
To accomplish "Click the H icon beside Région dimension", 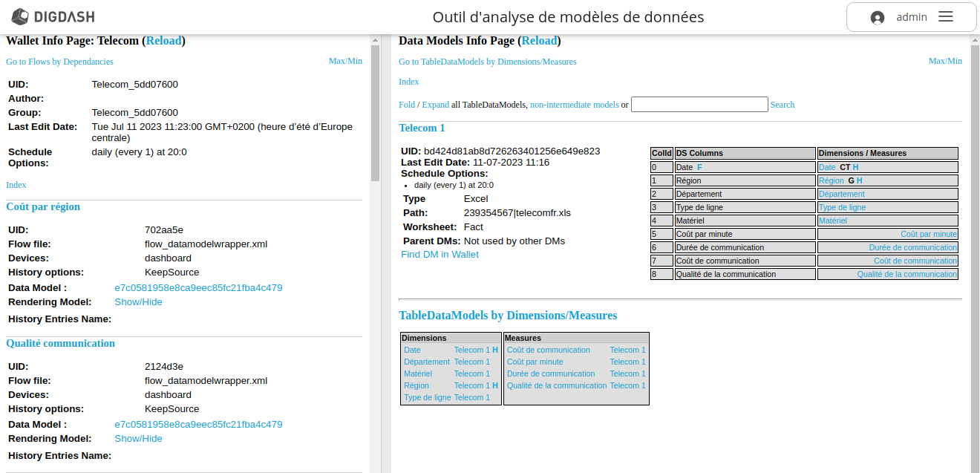I will pyautogui.click(x=860, y=180).
